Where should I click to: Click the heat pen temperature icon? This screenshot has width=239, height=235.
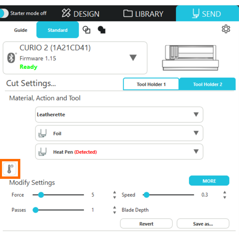point(10,169)
